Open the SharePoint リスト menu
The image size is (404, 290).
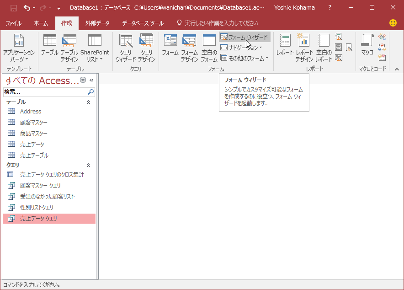[95, 48]
